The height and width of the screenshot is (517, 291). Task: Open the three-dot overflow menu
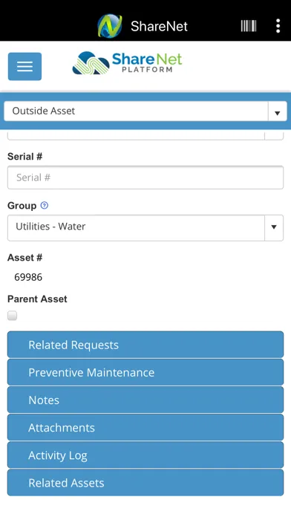[x=278, y=26]
